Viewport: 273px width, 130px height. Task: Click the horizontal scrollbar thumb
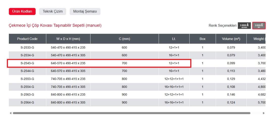pos(131,113)
